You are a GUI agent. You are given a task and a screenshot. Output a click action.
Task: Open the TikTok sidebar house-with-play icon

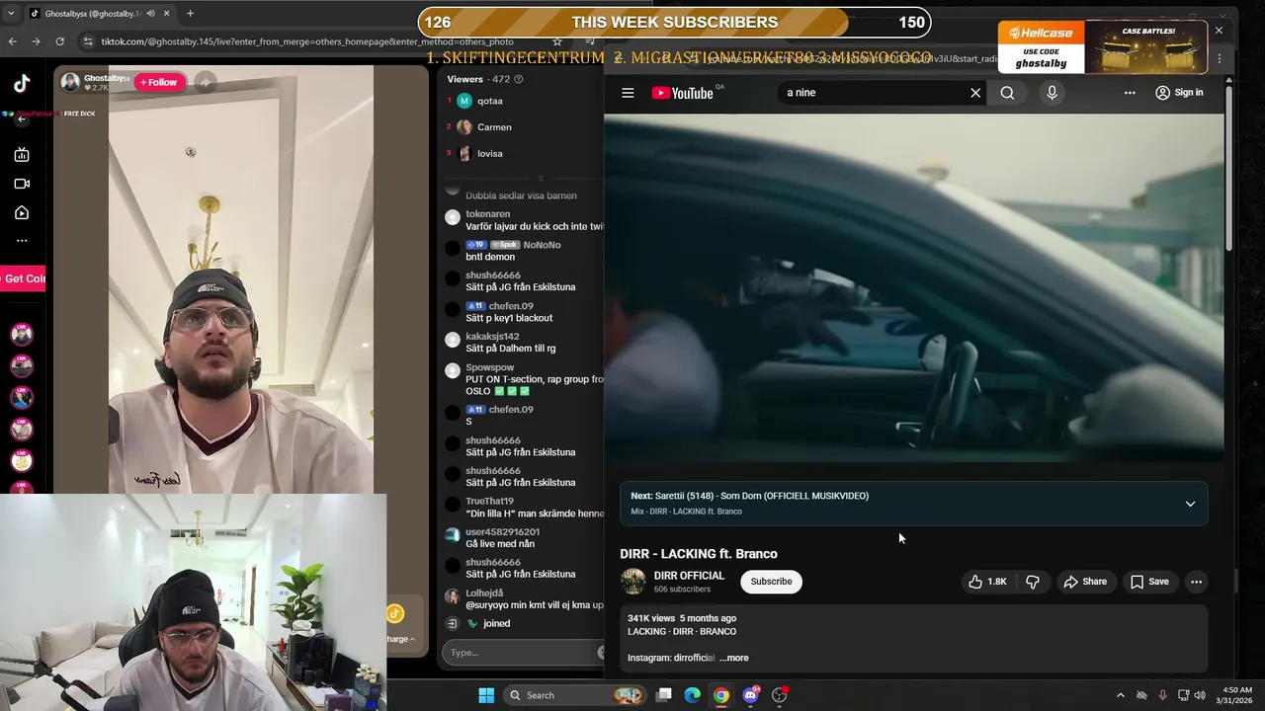[x=22, y=212]
